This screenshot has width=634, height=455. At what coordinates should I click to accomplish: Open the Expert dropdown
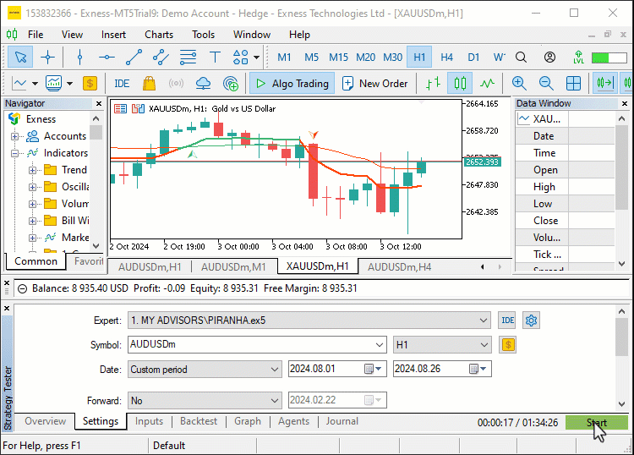309,321
